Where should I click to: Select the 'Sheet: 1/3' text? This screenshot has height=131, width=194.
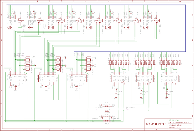click(174, 128)
